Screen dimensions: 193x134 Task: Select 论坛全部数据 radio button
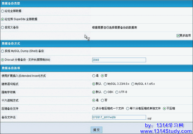tap(3, 11)
